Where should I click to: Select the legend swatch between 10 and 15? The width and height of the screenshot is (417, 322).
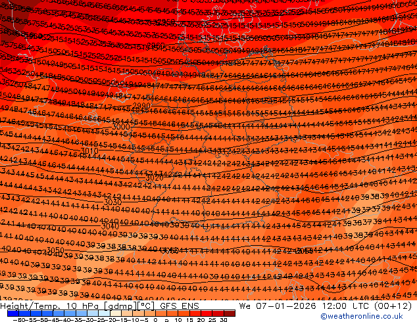click(184, 313)
